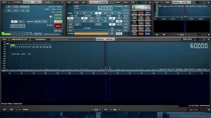211x118 pixels.
Task: Toggle STEP LOCK in Main SP
Action: 187,39
